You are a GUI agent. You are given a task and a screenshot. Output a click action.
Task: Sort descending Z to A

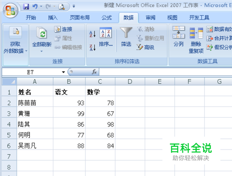point(92,47)
